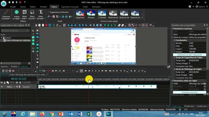Open the Fenêtres menu tab

43,7
